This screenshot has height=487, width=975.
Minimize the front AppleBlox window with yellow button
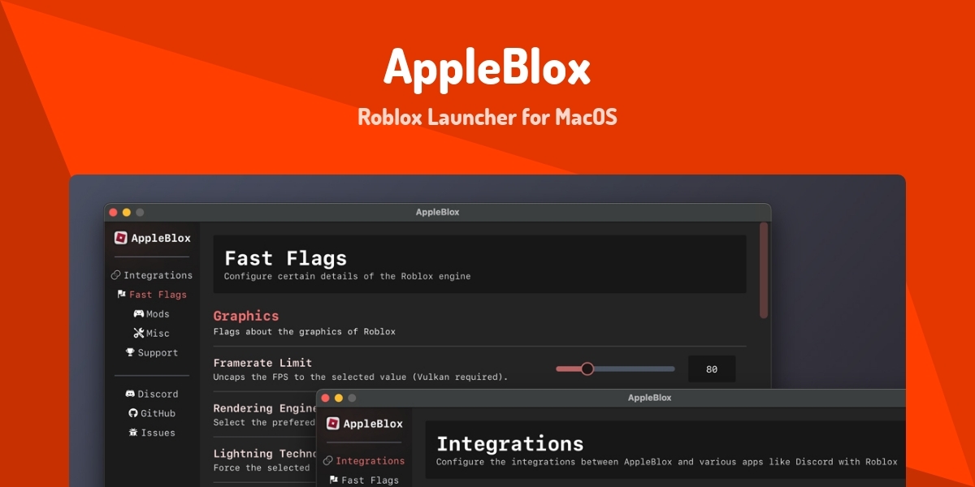click(339, 398)
